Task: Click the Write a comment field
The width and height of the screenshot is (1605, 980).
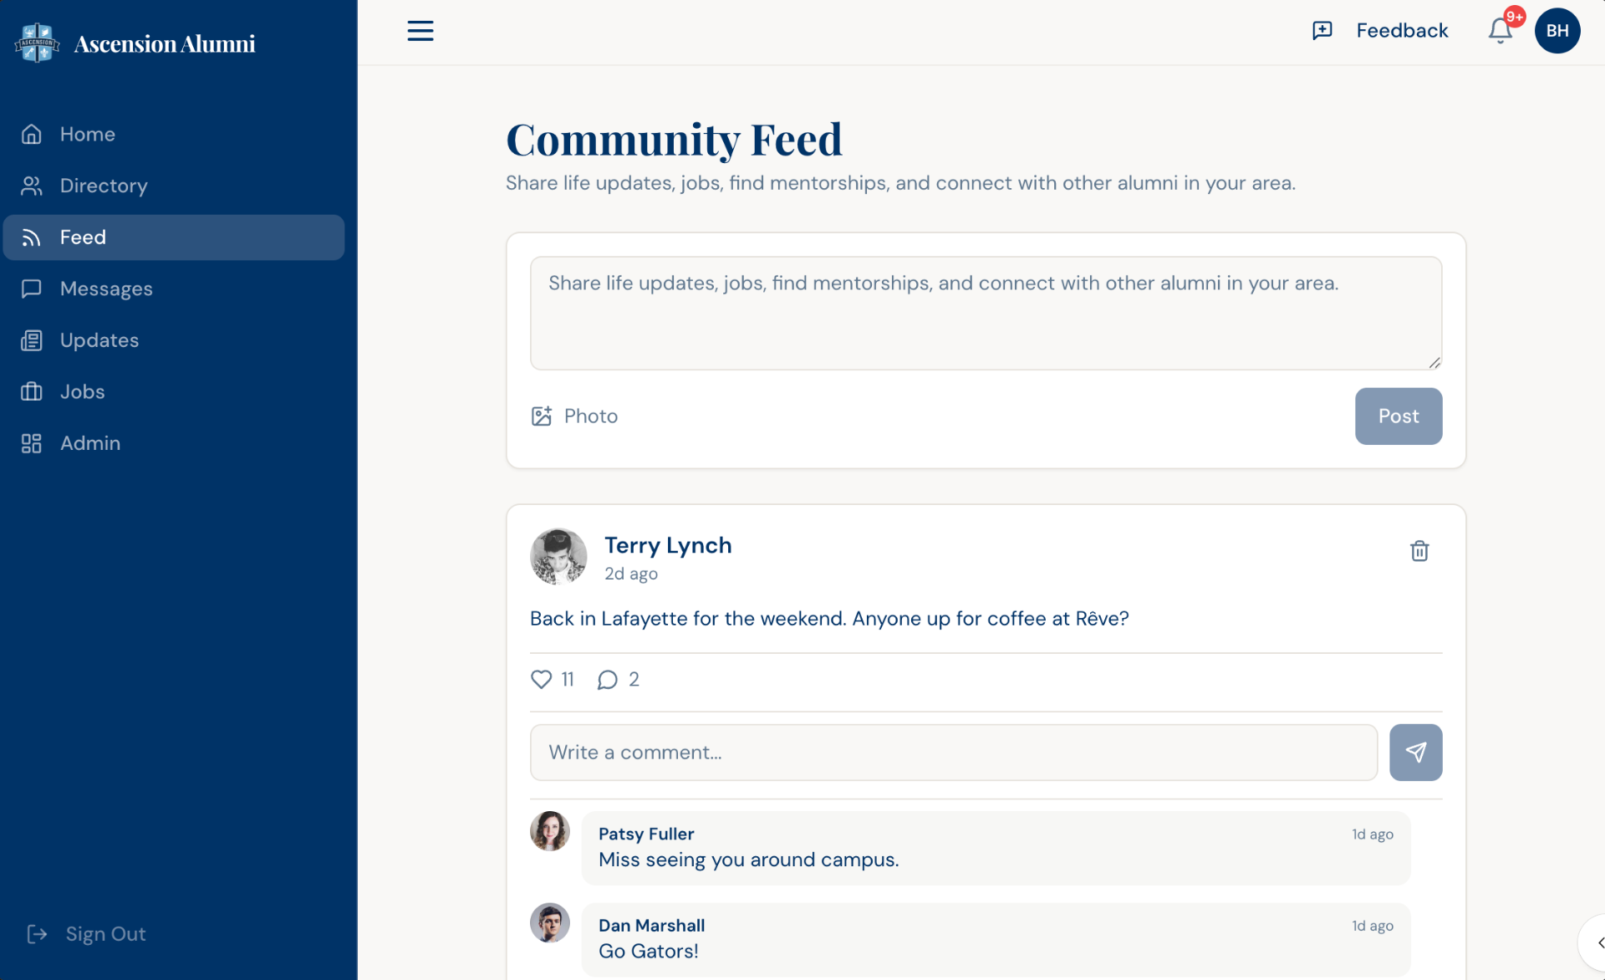Action: (953, 753)
